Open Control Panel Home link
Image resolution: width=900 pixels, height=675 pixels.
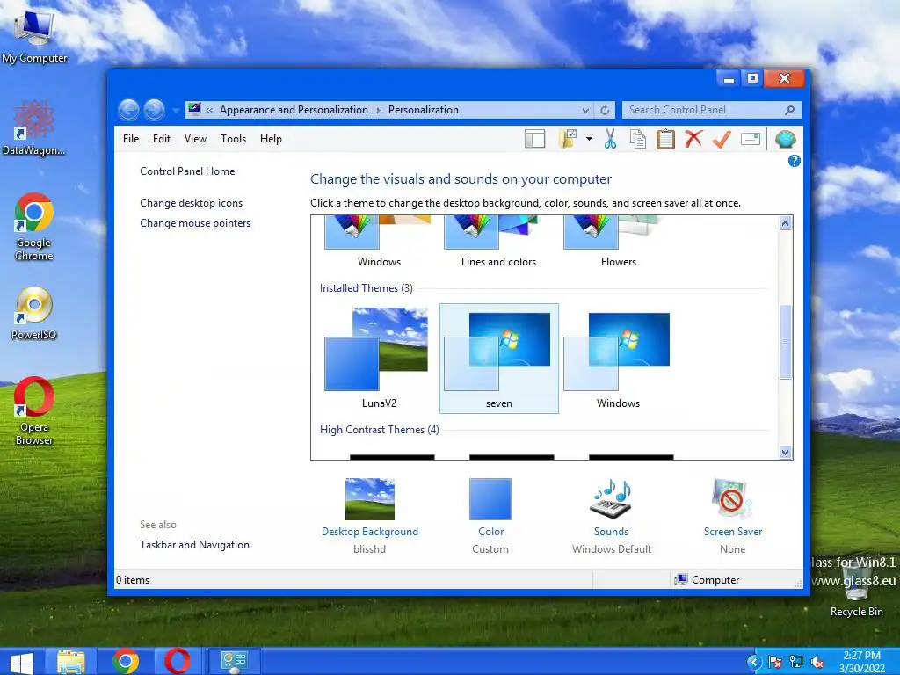(x=187, y=171)
